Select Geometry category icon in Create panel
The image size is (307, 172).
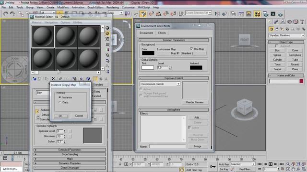(x=271, y=29)
